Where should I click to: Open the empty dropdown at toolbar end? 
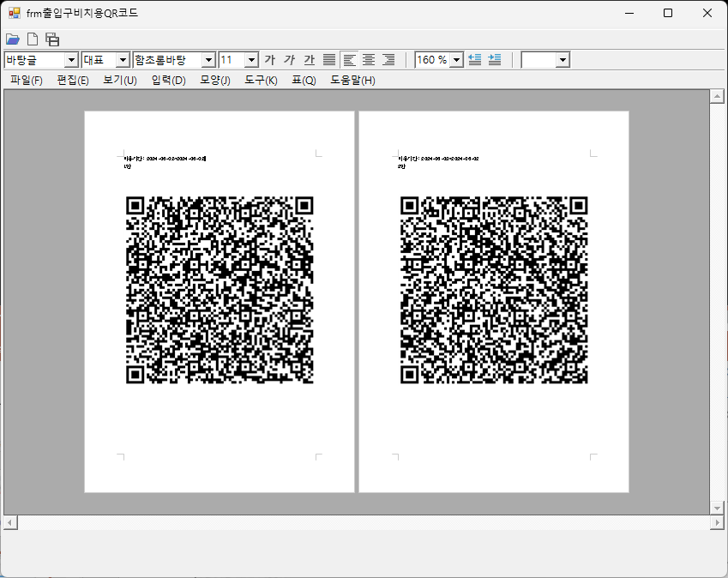(x=563, y=60)
